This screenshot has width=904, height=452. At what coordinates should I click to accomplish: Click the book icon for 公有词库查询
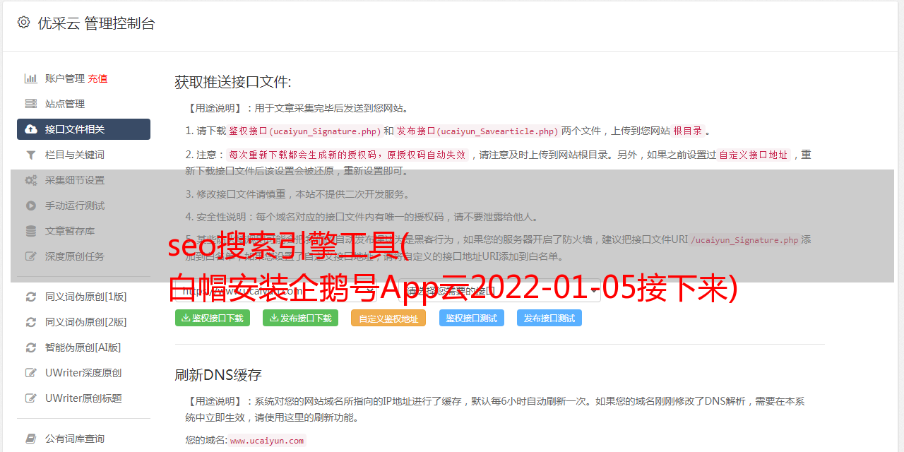pos(31,439)
